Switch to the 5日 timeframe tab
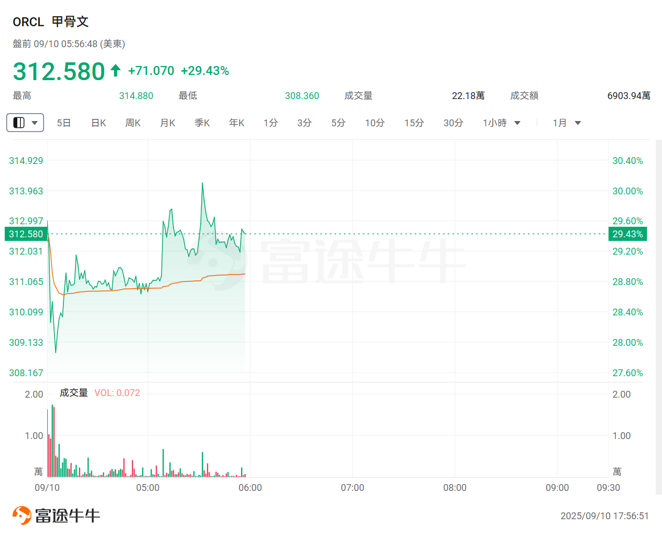This screenshot has width=662, height=537. pos(63,123)
